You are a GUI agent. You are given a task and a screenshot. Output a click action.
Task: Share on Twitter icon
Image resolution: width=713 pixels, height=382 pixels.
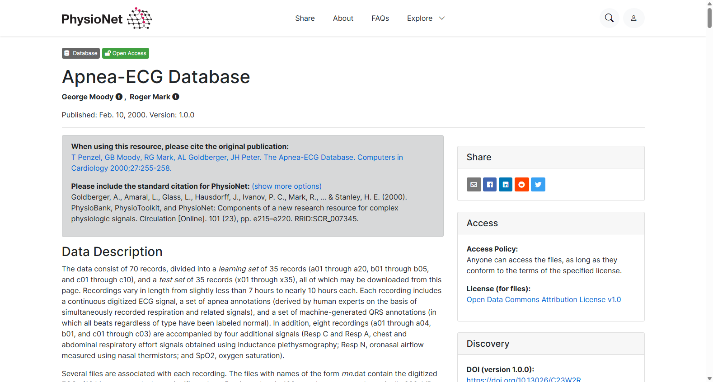pyautogui.click(x=538, y=184)
